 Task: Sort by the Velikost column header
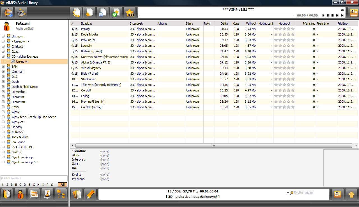(248, 23)
